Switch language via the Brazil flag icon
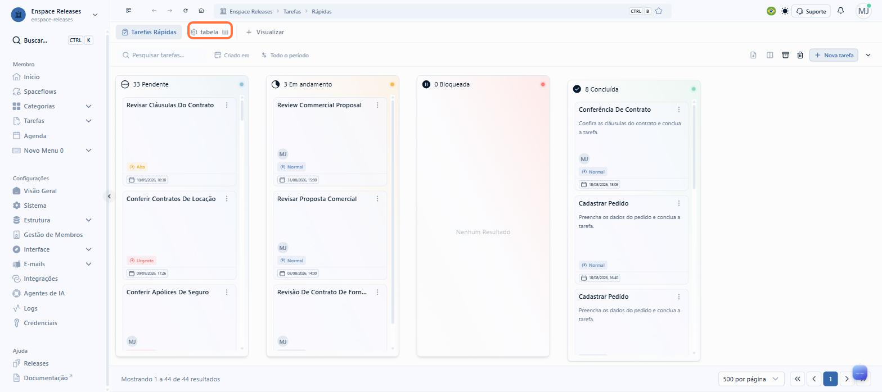Image resolution: width=882 pixels, height=392 pixels. (x=771, y=11)
